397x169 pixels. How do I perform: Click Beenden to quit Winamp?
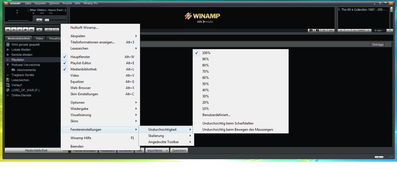coord(100,146)
